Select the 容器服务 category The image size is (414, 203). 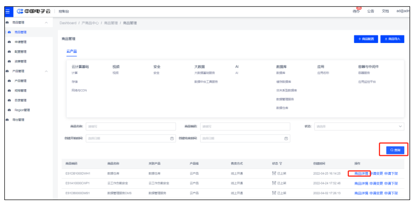[x=364, y=73]
